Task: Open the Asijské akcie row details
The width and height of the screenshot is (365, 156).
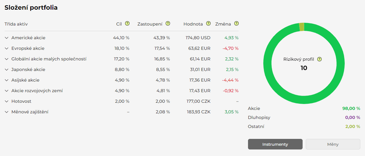Action: (7, 80)
